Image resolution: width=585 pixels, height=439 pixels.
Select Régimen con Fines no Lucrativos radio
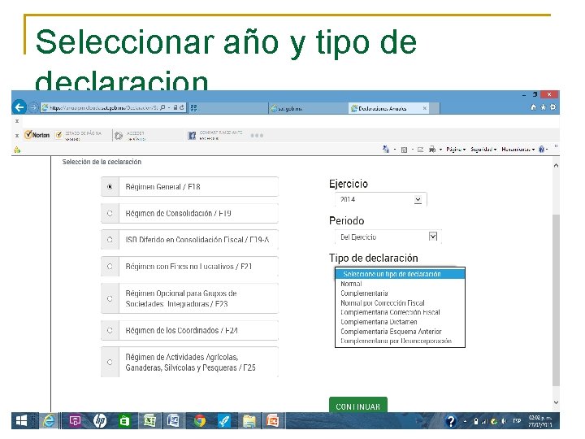point(110,267)
